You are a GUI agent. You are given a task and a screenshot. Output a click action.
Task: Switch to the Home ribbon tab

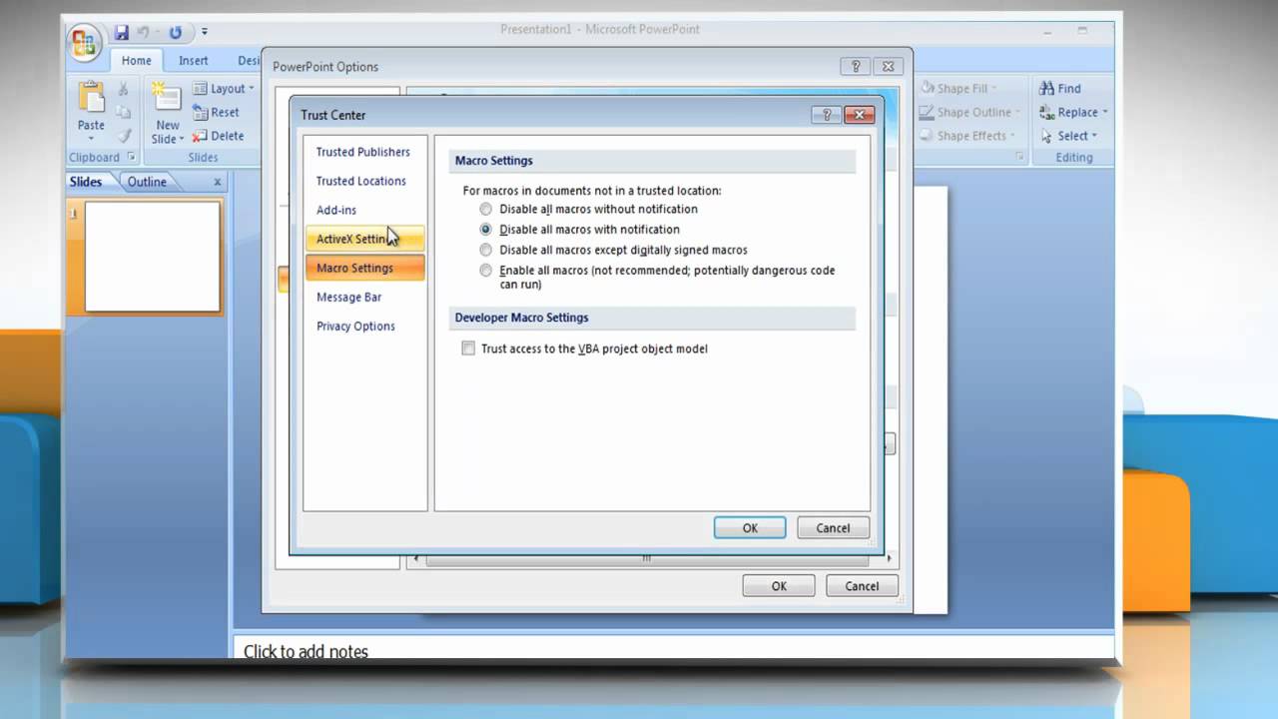(137, 60)
